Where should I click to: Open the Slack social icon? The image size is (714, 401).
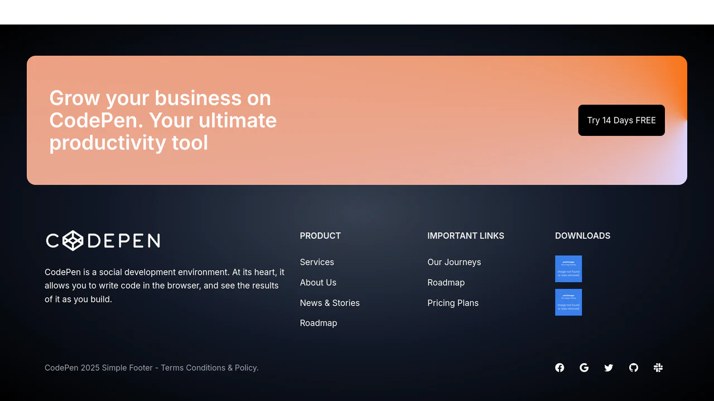pos(658,368)
